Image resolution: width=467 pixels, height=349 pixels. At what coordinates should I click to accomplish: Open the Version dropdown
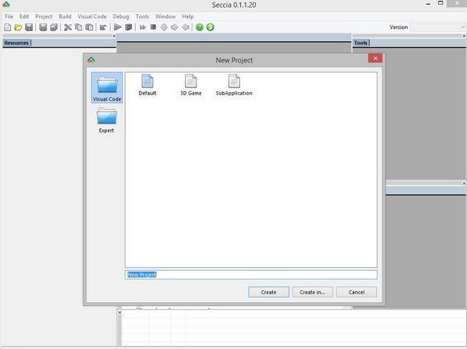click(x=437, y=27)
